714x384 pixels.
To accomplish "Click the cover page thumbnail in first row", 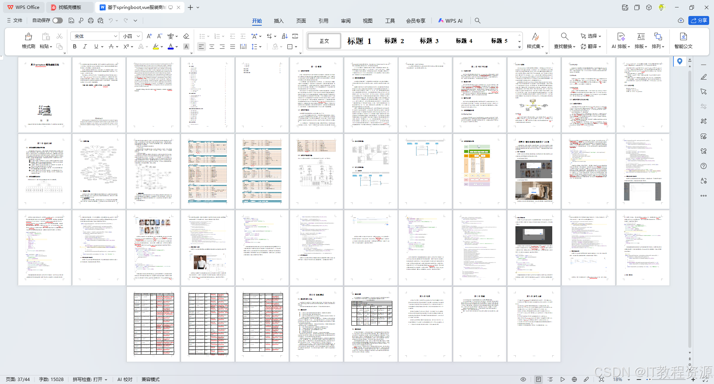I will pyautogui.click(x=45, y=95).
